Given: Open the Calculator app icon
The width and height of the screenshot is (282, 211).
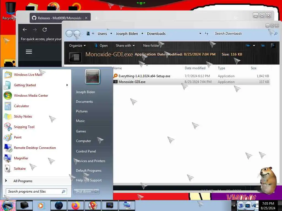Looking at the screenshot, I should [x=8, y=106].
